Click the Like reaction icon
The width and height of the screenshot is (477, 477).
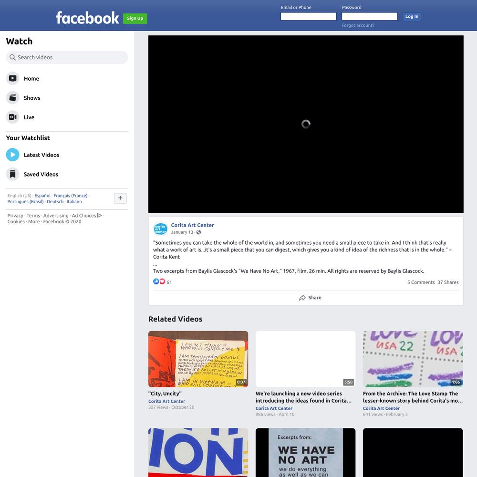click(156, 281)
